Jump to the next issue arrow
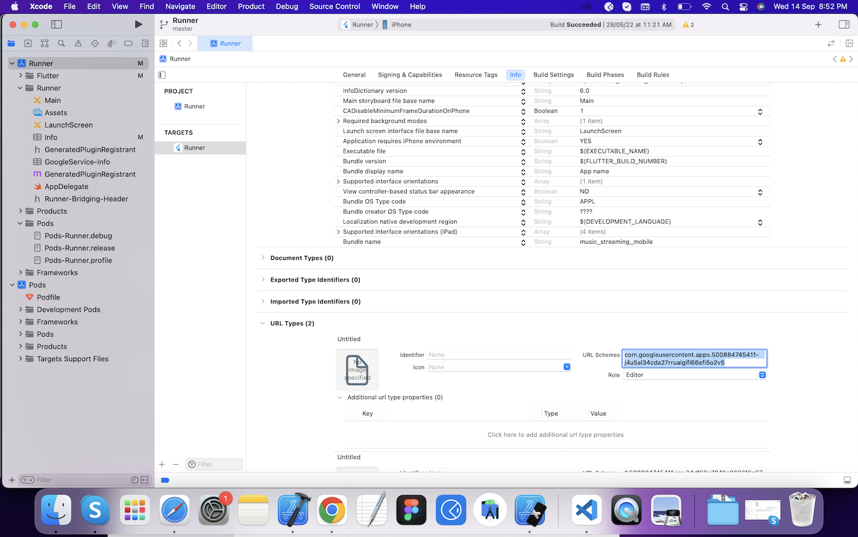This screenshot has height=537, width=858. point(851,59)
